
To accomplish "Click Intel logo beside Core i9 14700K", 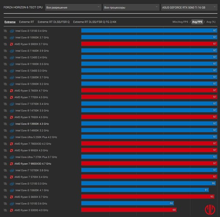I will pos(12,111).
